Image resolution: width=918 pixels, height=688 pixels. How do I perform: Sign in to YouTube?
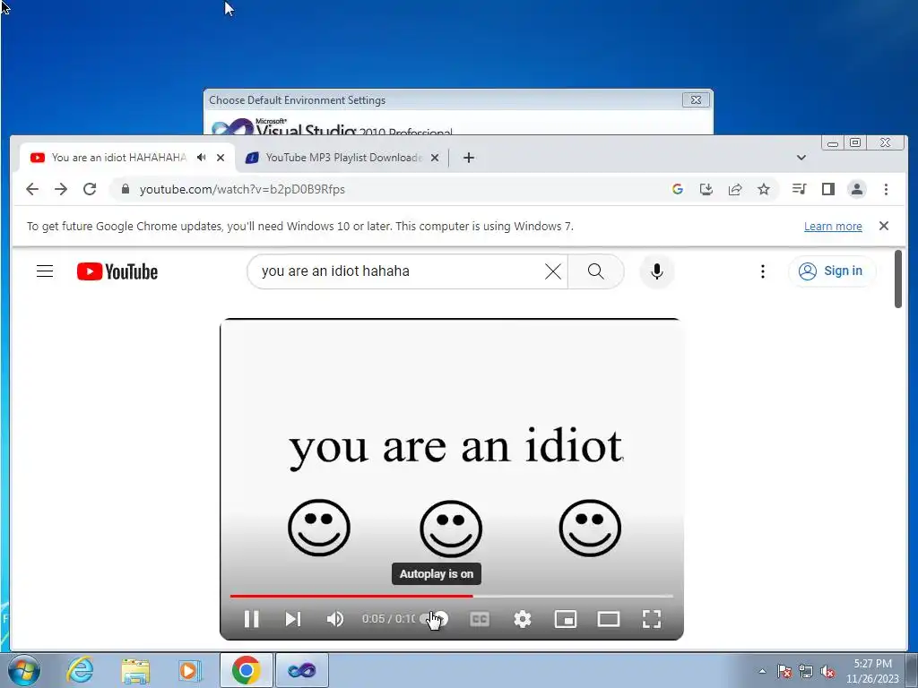pyautogui.click(x=831, y=271)
